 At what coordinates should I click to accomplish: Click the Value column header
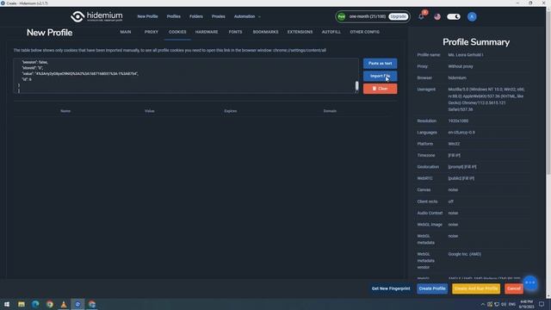pos(149,111)
